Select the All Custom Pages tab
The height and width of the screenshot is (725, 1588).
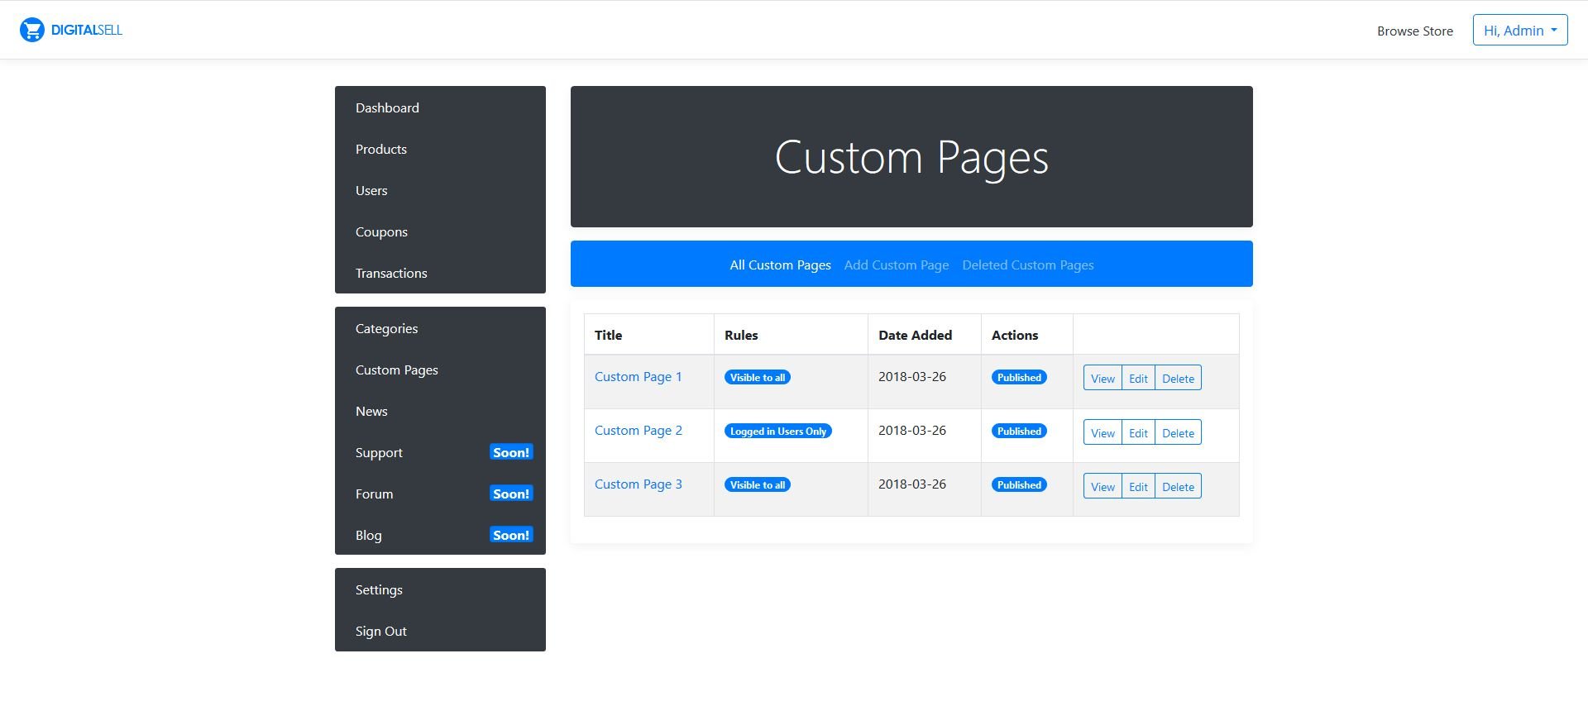click(780, 265)
